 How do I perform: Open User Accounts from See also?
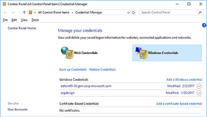pyautogui.click(x=18, y=109)
